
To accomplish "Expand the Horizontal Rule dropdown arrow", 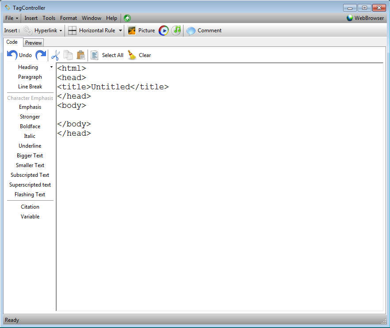I will [x=120, y=31].
